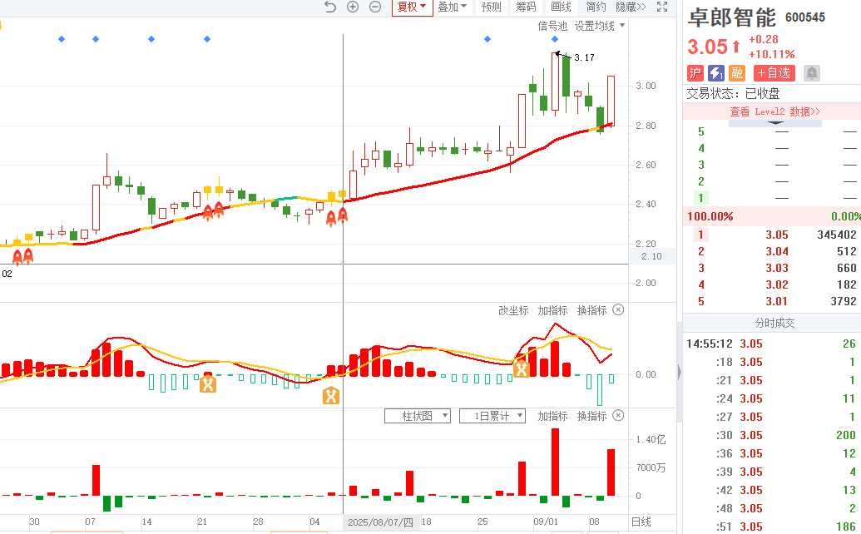
Task: Enter fullscreen chart view icon
Action: 662,7
